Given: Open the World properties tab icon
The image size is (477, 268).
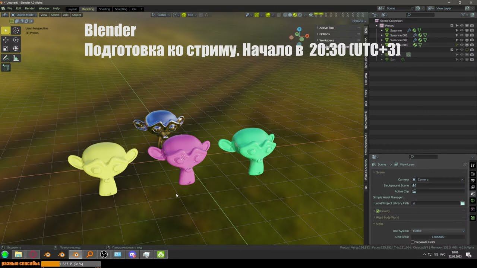Looking at the screenshot, I should (473, 201).
